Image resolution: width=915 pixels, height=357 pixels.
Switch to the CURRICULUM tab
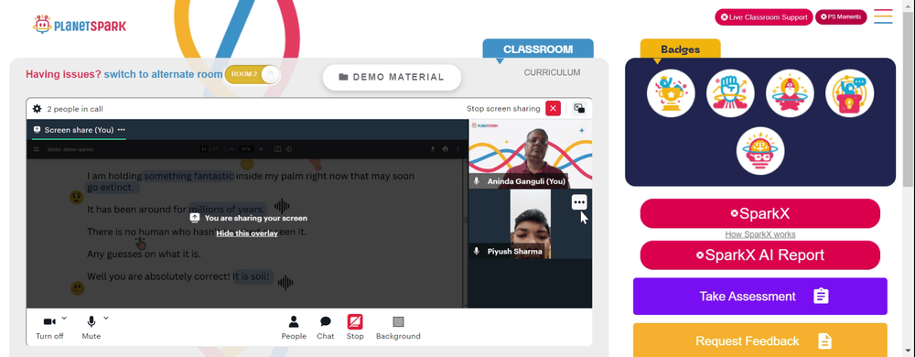(552, 72)
